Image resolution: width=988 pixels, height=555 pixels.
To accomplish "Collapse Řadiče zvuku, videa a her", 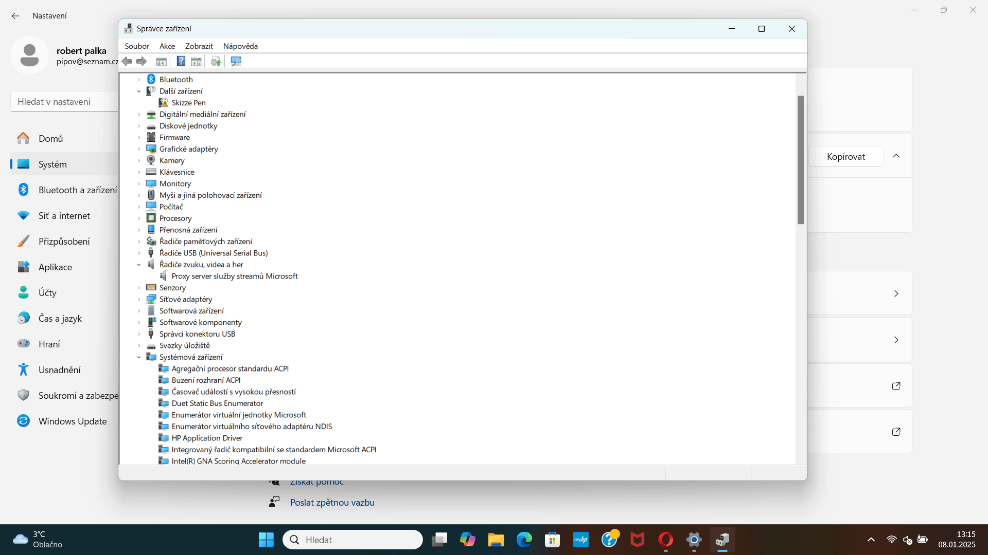I will point(138,265).
